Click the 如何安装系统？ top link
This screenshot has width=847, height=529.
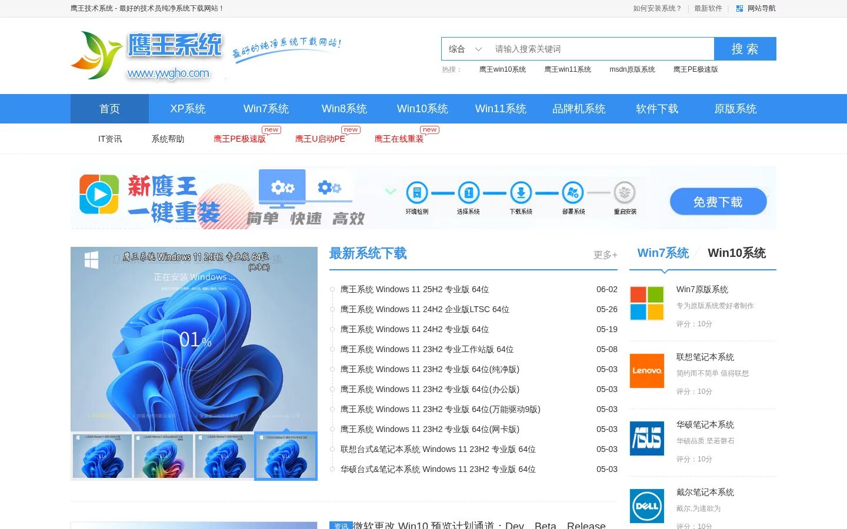[658, 9]
